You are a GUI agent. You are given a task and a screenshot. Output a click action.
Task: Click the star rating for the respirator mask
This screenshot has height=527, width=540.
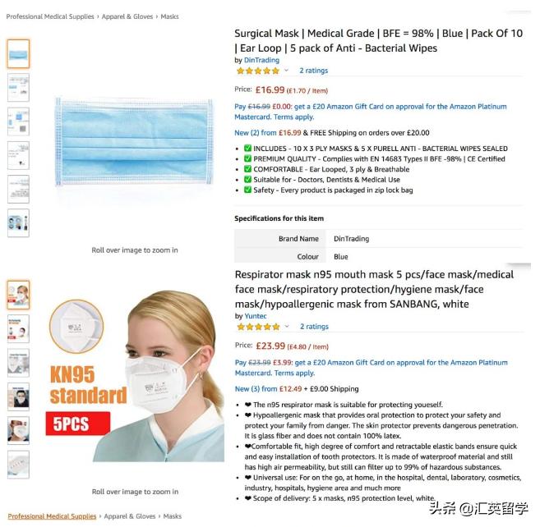(258, 327)
